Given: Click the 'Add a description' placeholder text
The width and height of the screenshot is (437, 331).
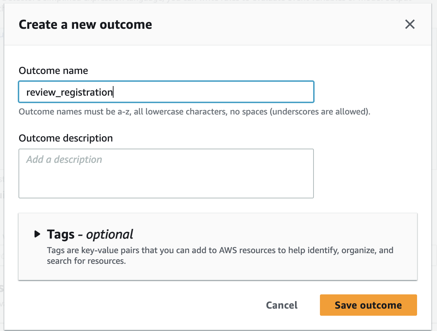Looking at the screenshot, I should [x=64, y=159].
